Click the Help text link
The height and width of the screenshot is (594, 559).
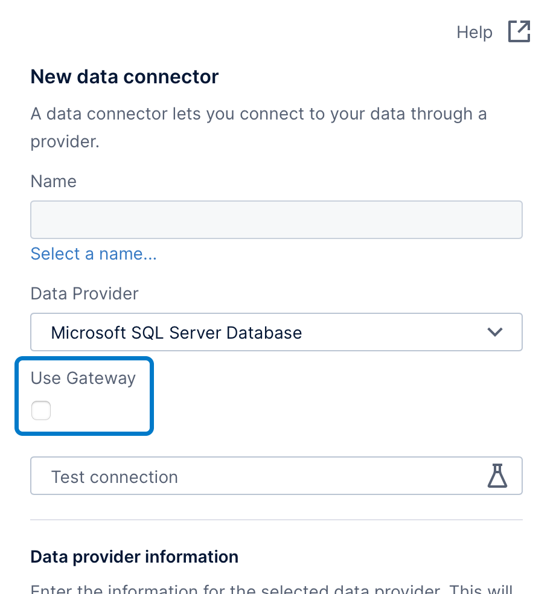point(474,32)
